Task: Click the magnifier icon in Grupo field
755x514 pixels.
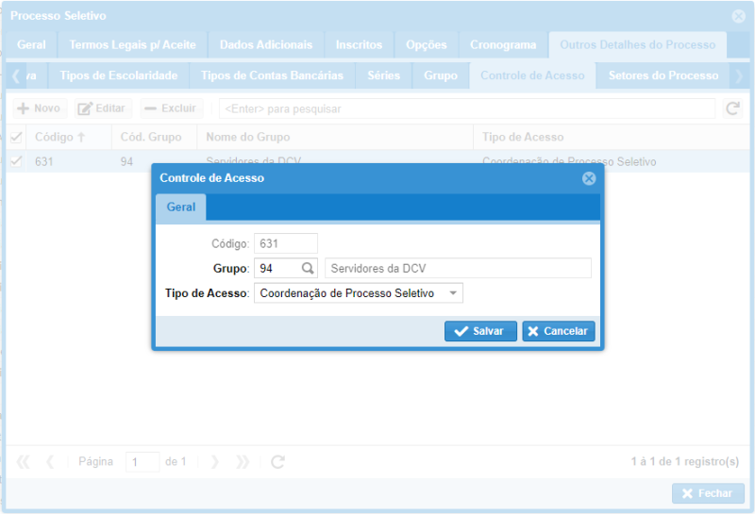Action: [x=308, y=269]
